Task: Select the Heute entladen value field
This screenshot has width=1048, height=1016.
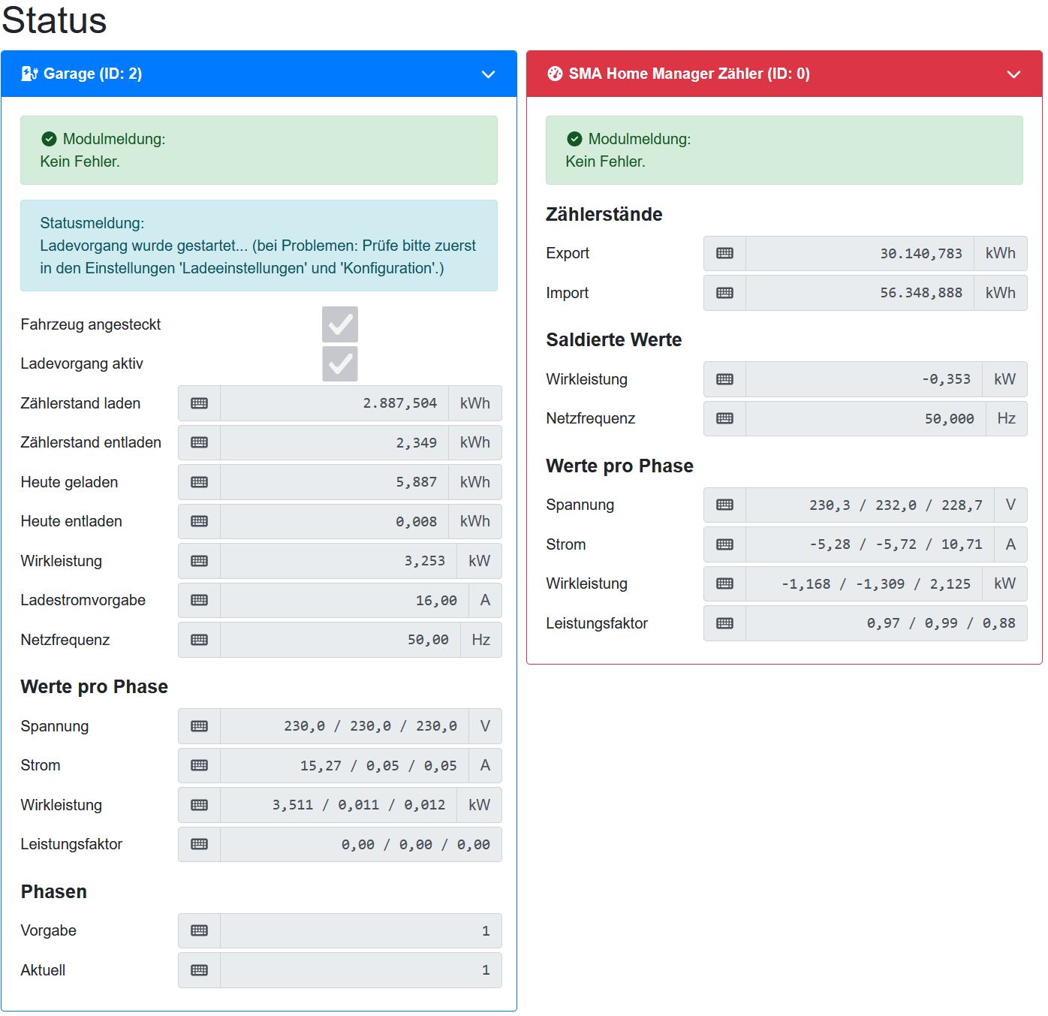Action: click(x=334, y=521)
